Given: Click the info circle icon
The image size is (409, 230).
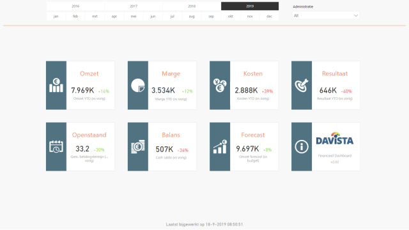Looking at the screenshot, I should (302, 146).
